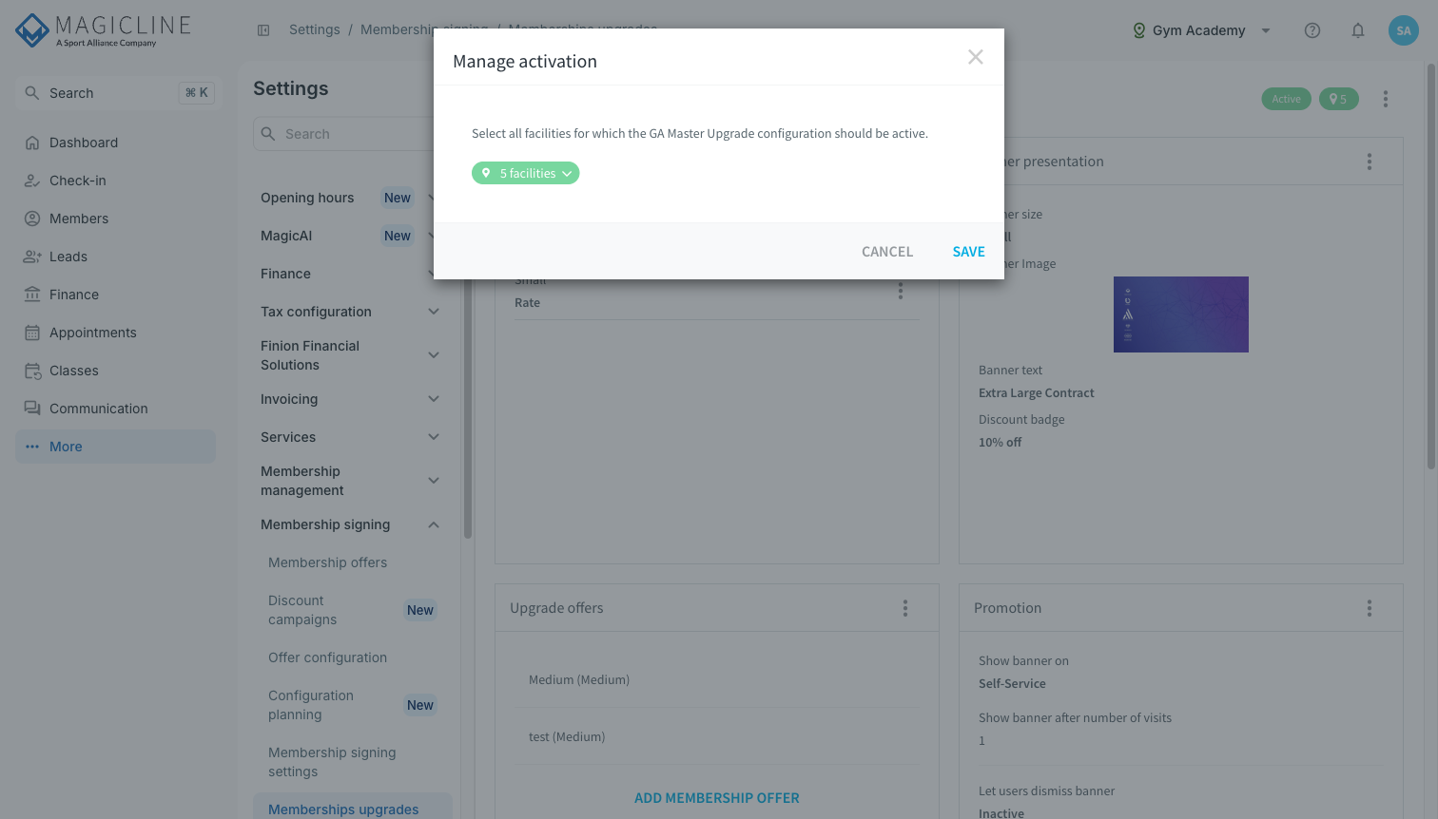Click the banner image thumbnail
Viewport: 1438px width, 819px height.
pos(1181,314)
